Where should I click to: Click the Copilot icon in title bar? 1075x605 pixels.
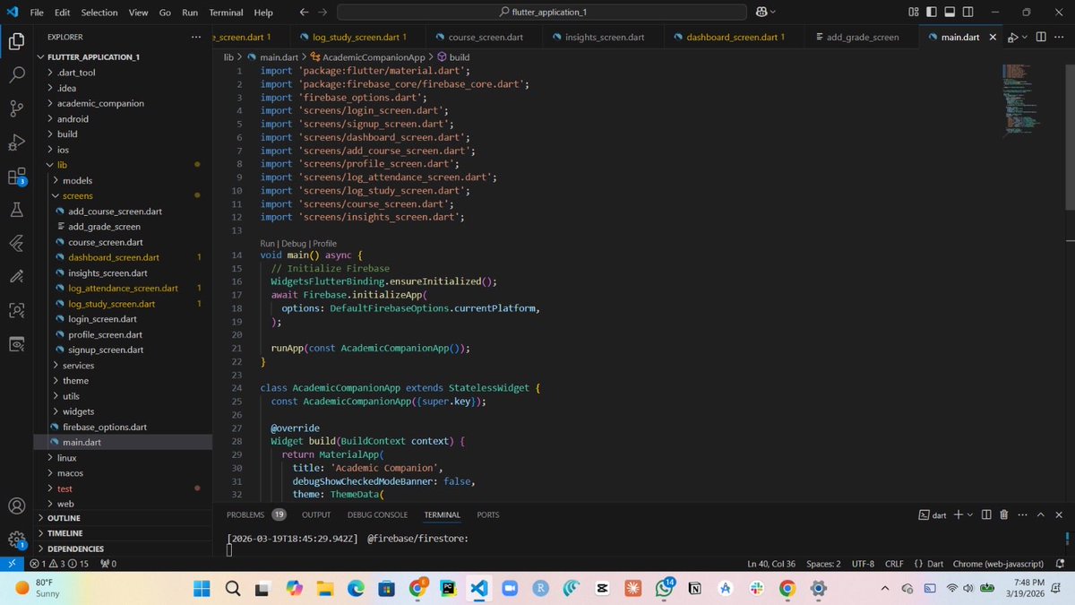point(761,12)
